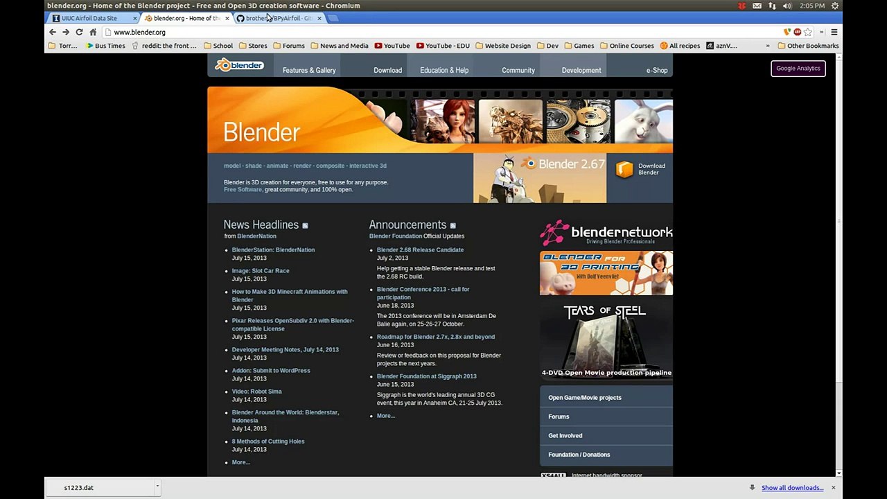
Task: Open the mail indicator in system tray
Action: point(757,6)
